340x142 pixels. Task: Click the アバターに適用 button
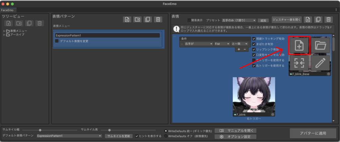point(313,133)
